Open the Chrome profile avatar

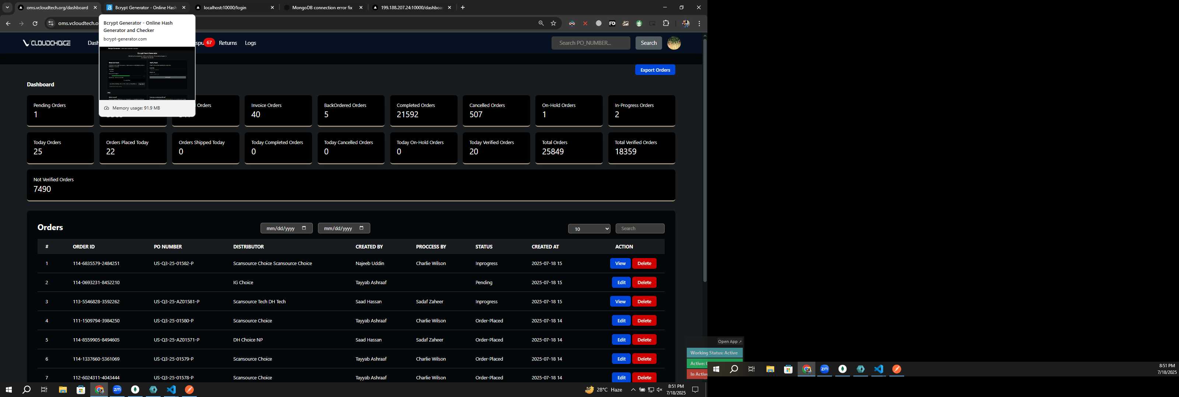(686, 23)
